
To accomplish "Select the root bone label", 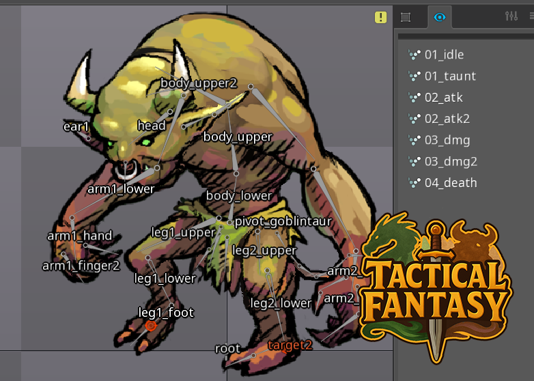I will click(228, 349).
